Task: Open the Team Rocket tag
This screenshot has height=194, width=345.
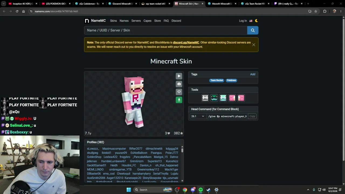Action: click(x=217, y=80)
